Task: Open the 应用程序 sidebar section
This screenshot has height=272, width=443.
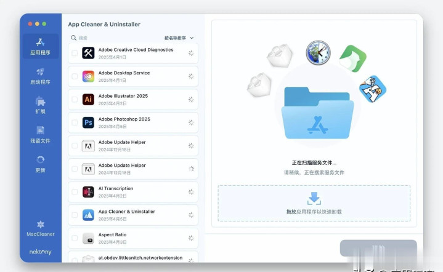Action: pos(41,47)
